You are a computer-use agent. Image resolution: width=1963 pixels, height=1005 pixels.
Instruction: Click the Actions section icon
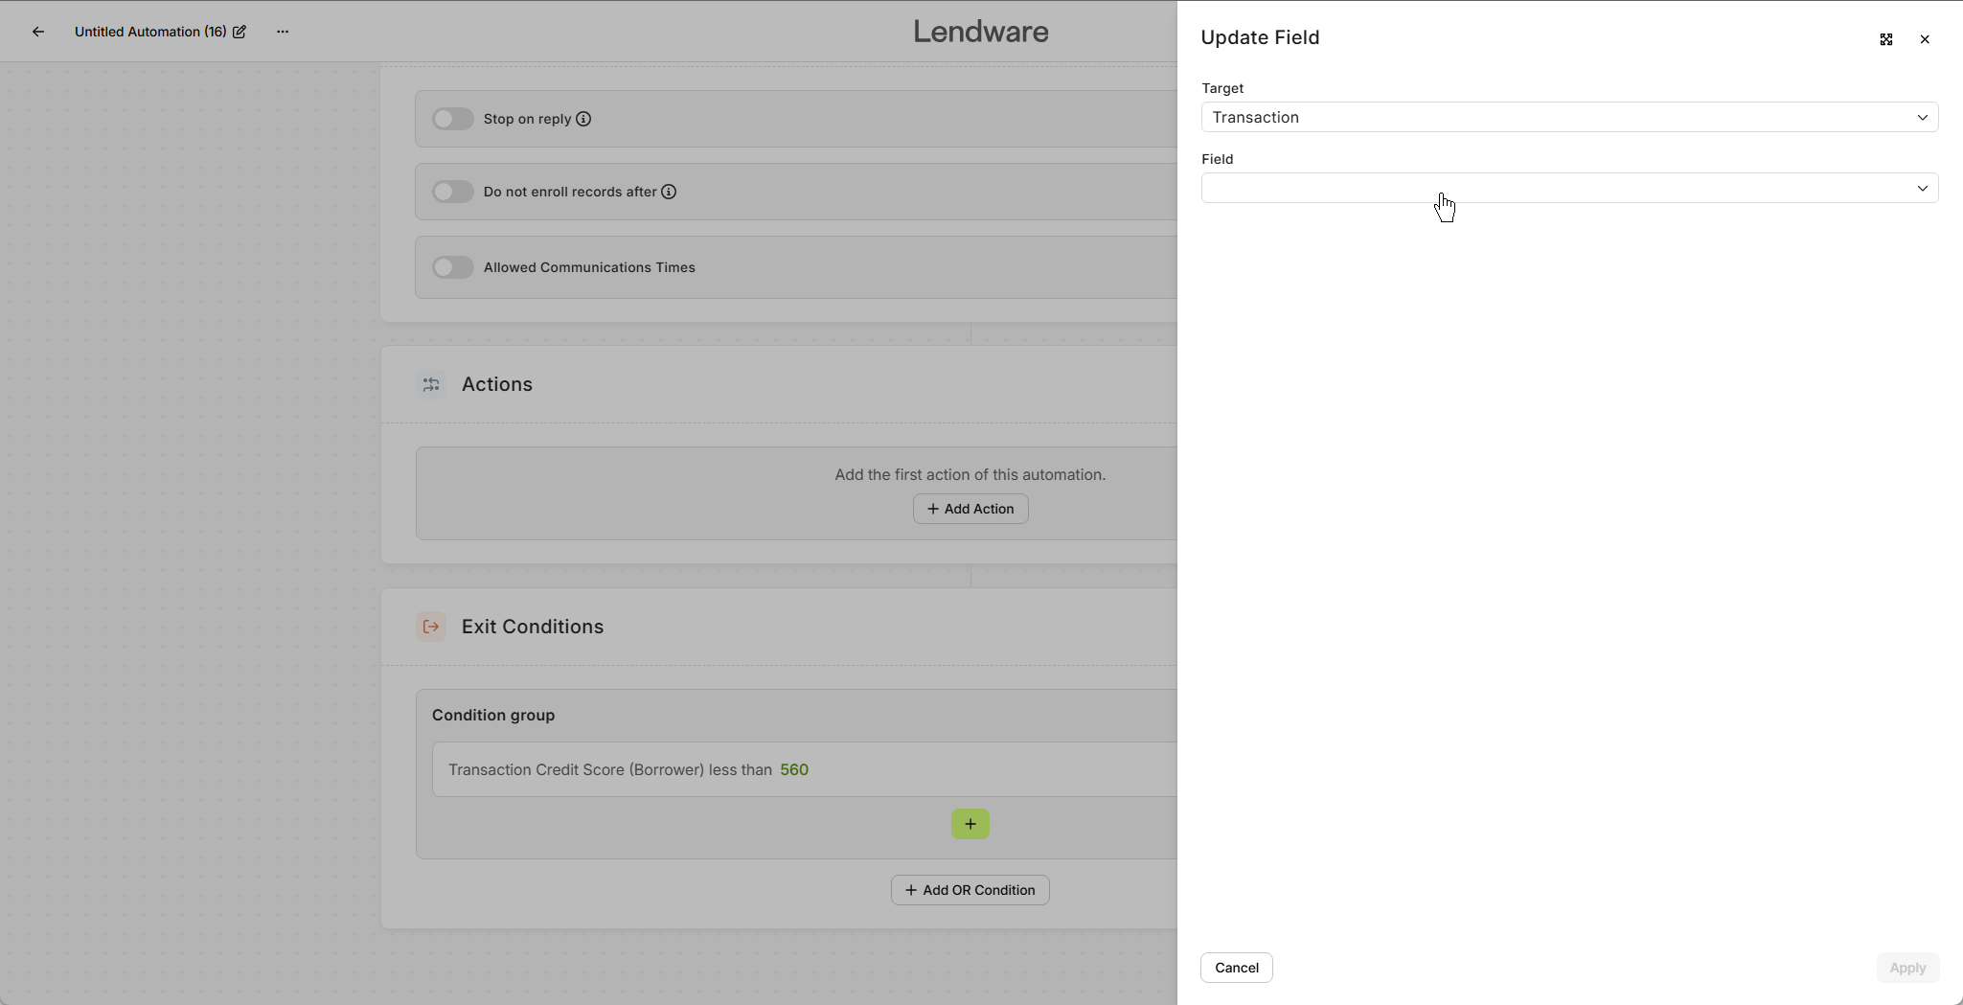coord(431,384)
